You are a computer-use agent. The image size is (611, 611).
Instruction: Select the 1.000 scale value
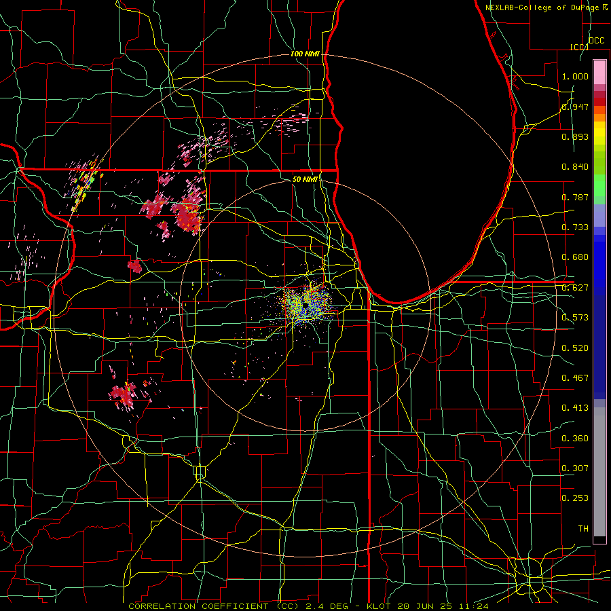(x=575, y=76)
